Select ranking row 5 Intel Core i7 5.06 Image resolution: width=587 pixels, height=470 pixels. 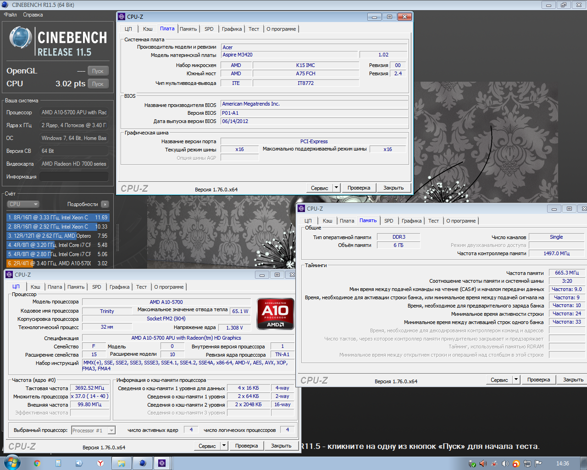coord(58,254)
